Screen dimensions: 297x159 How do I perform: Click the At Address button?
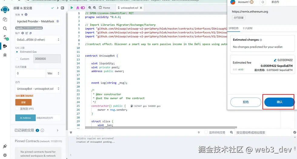[25, 118]
